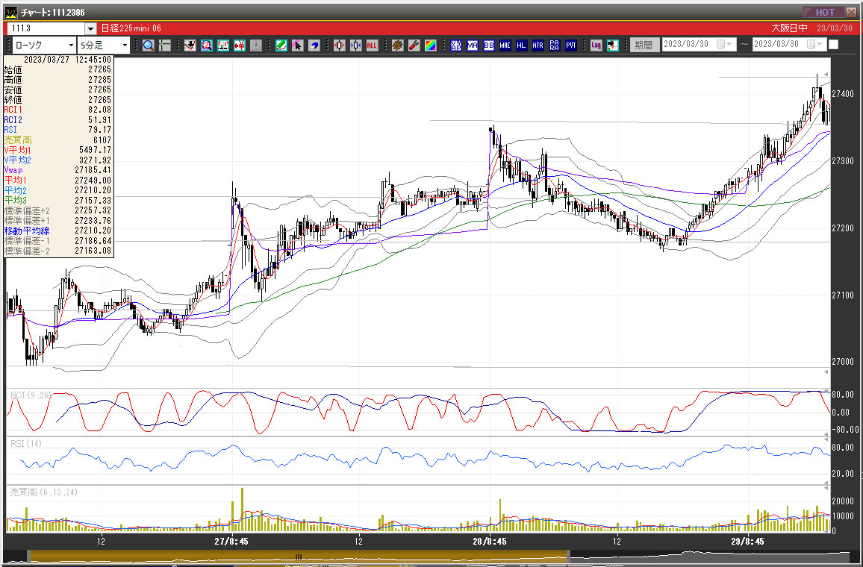Toggle the PARA parabolic indicator
Image resolution: width=863 pixels, height=567 pixels.
(554, 45)
